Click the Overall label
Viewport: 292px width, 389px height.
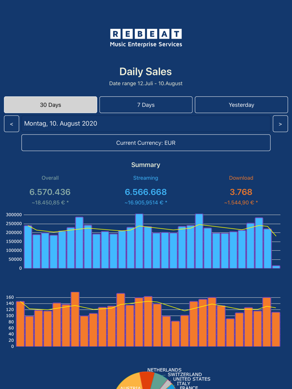tap(50, 178)
